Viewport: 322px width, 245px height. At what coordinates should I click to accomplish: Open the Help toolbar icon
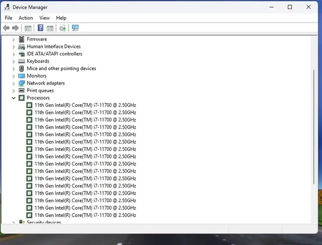pyautogui.click(x=40, y=28)
